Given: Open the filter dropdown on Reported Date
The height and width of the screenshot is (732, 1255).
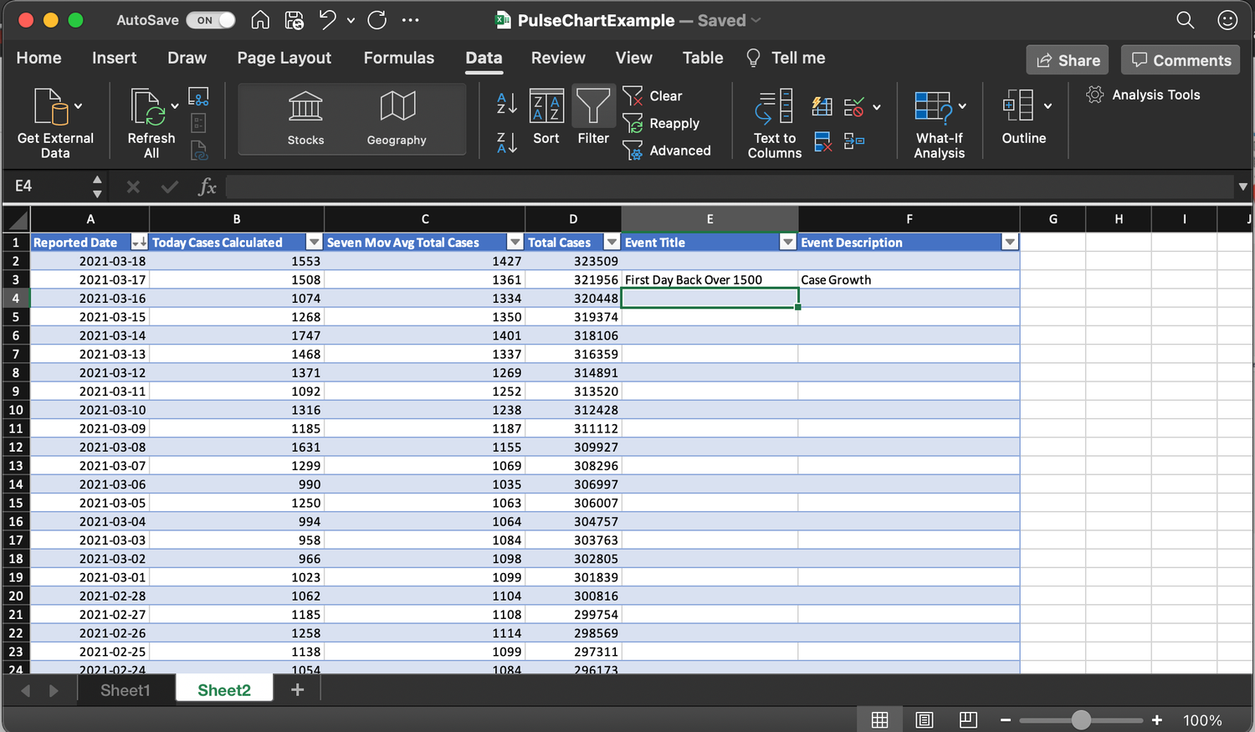Looking at the screenshot, I should [x=140, y=242].
